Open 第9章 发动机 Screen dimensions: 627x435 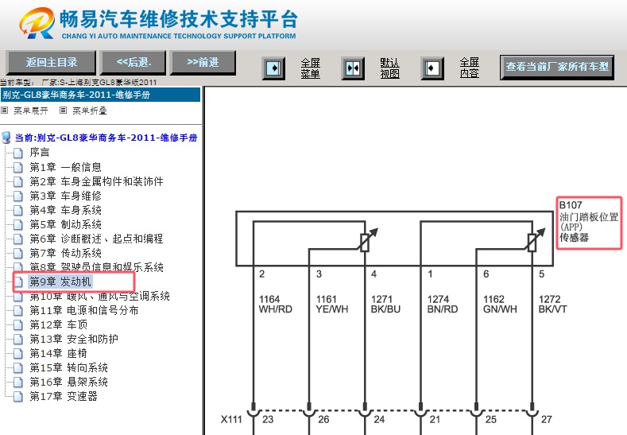tap(60, 282)
